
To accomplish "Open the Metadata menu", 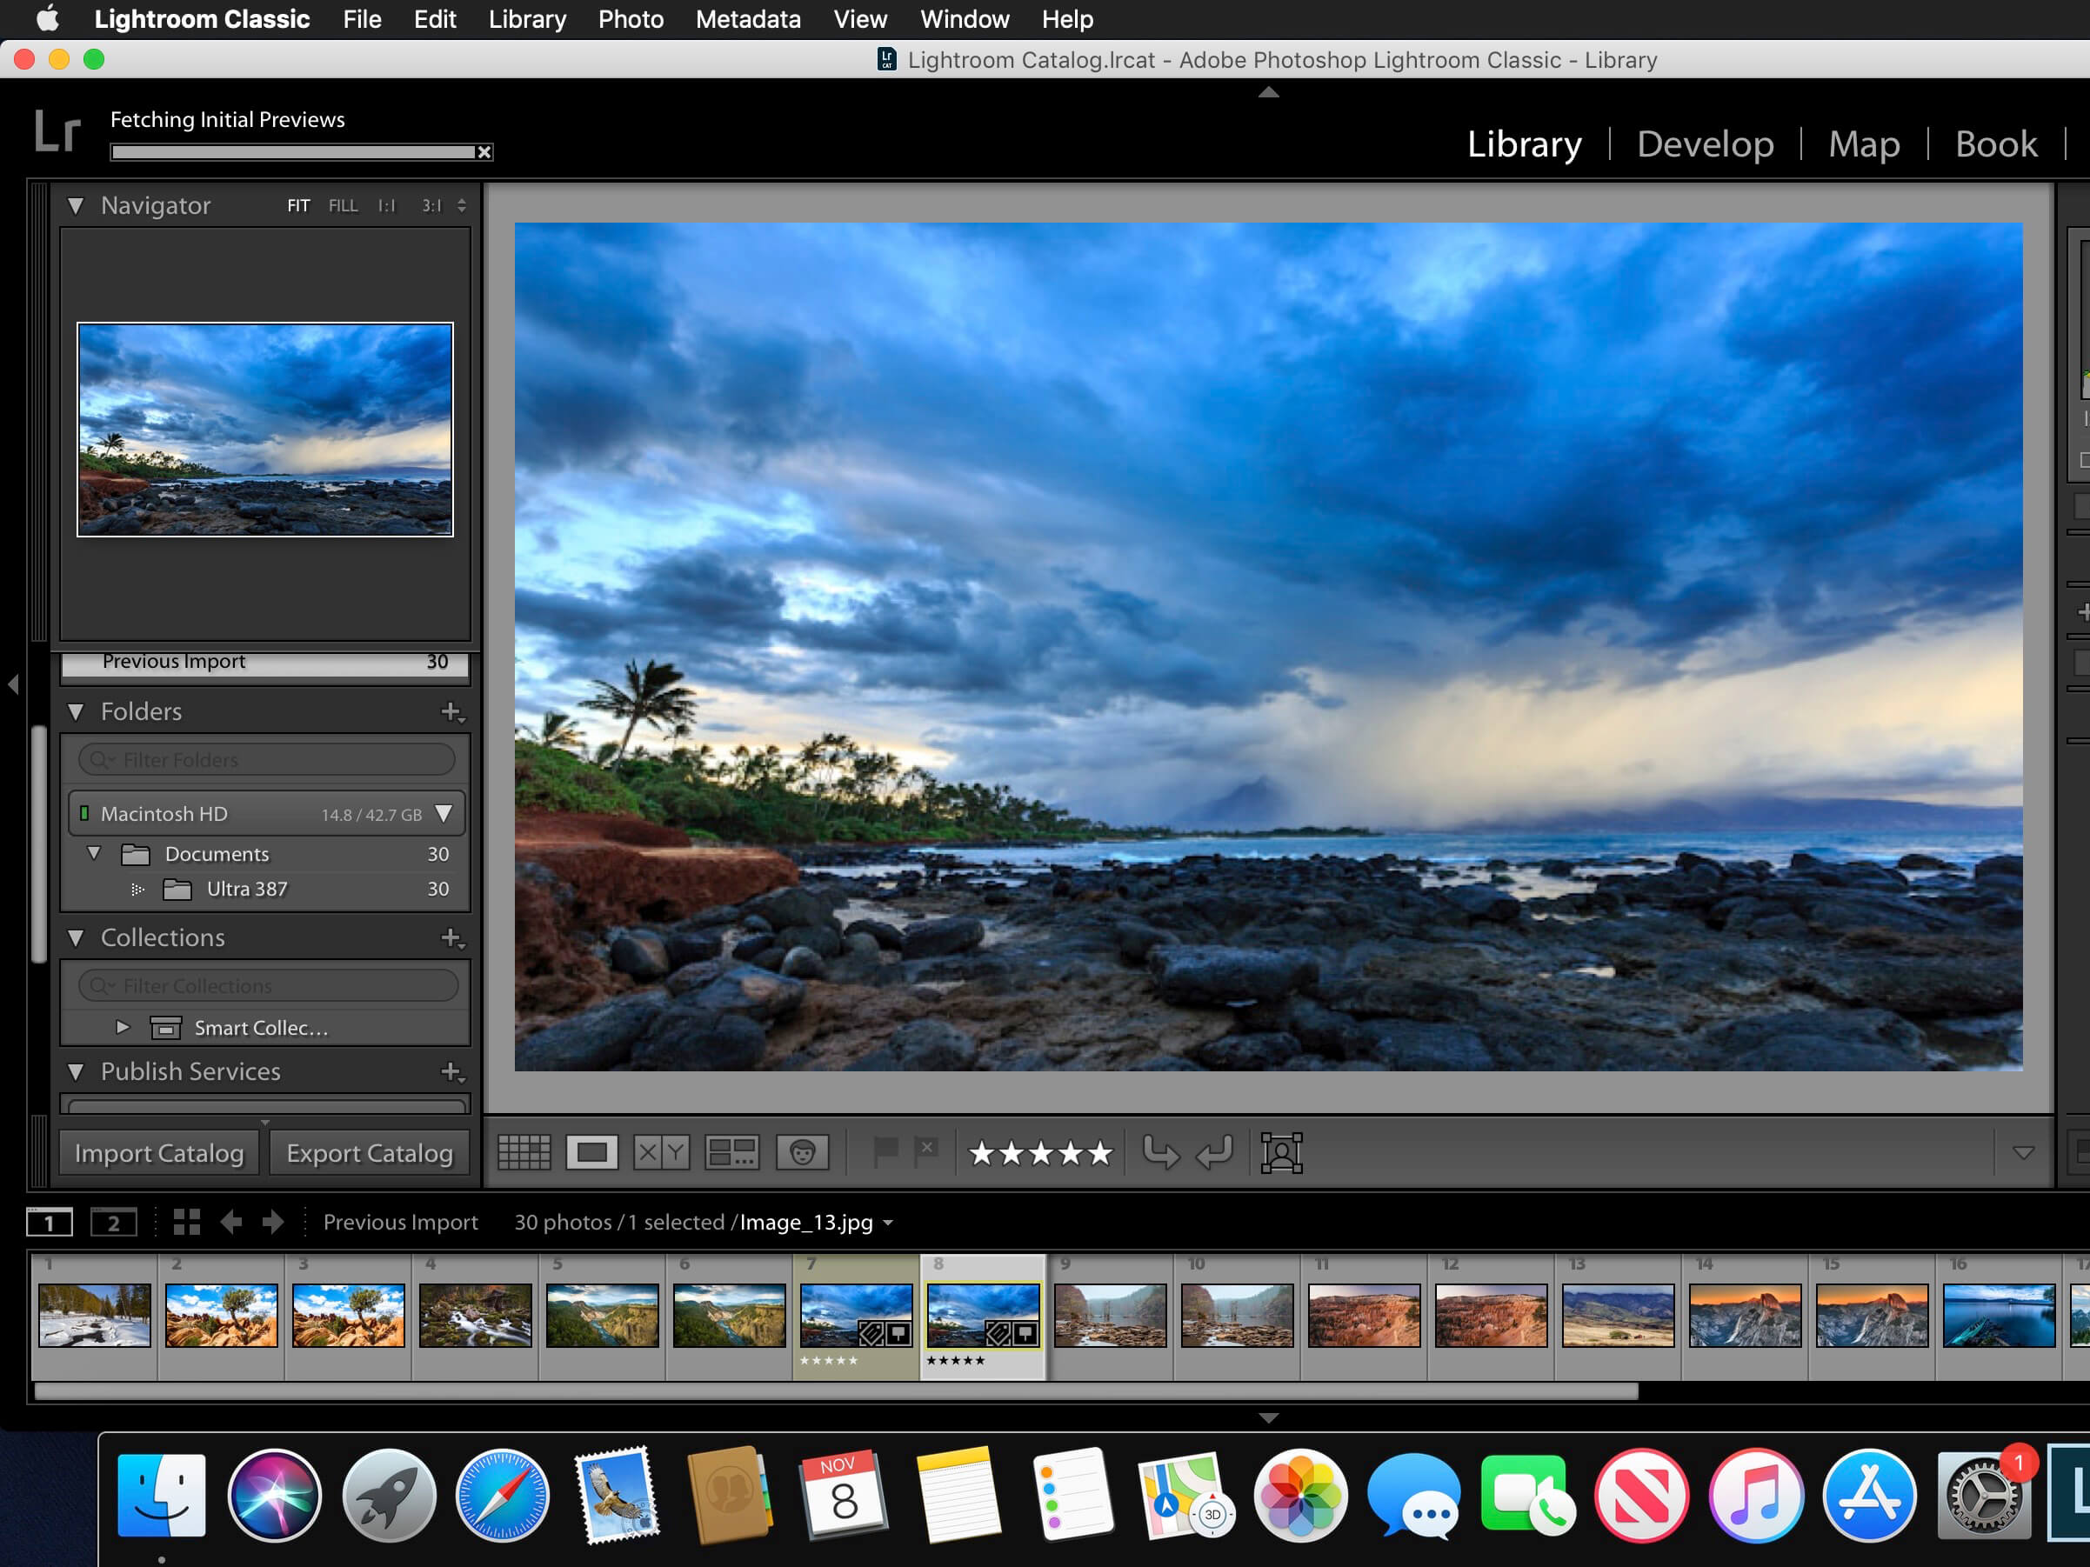I will pos(748,19).
